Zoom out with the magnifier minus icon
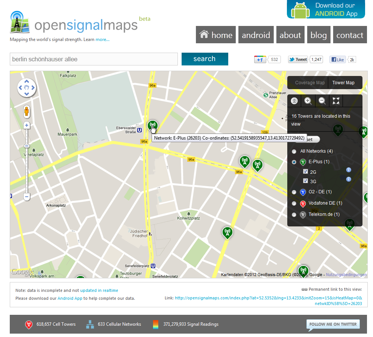The width and height of the screenshot is (373, 337). click(x=322, y=101)
